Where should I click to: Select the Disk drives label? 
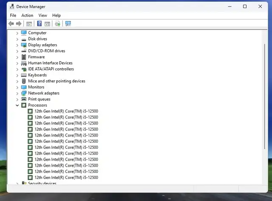[x=37, y=39]
